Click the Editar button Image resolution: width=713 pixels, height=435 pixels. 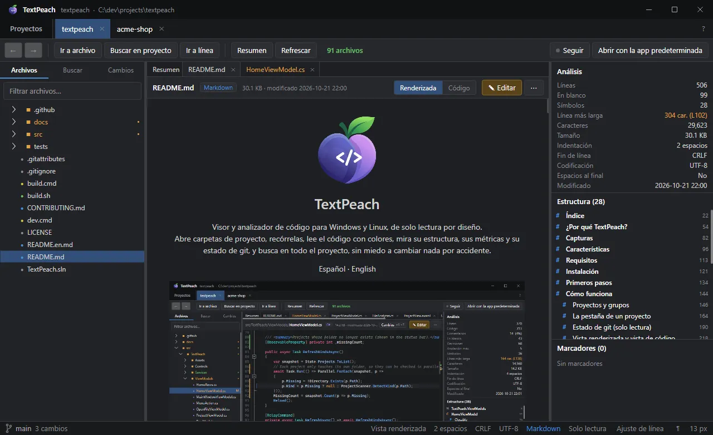pos(502,88)
